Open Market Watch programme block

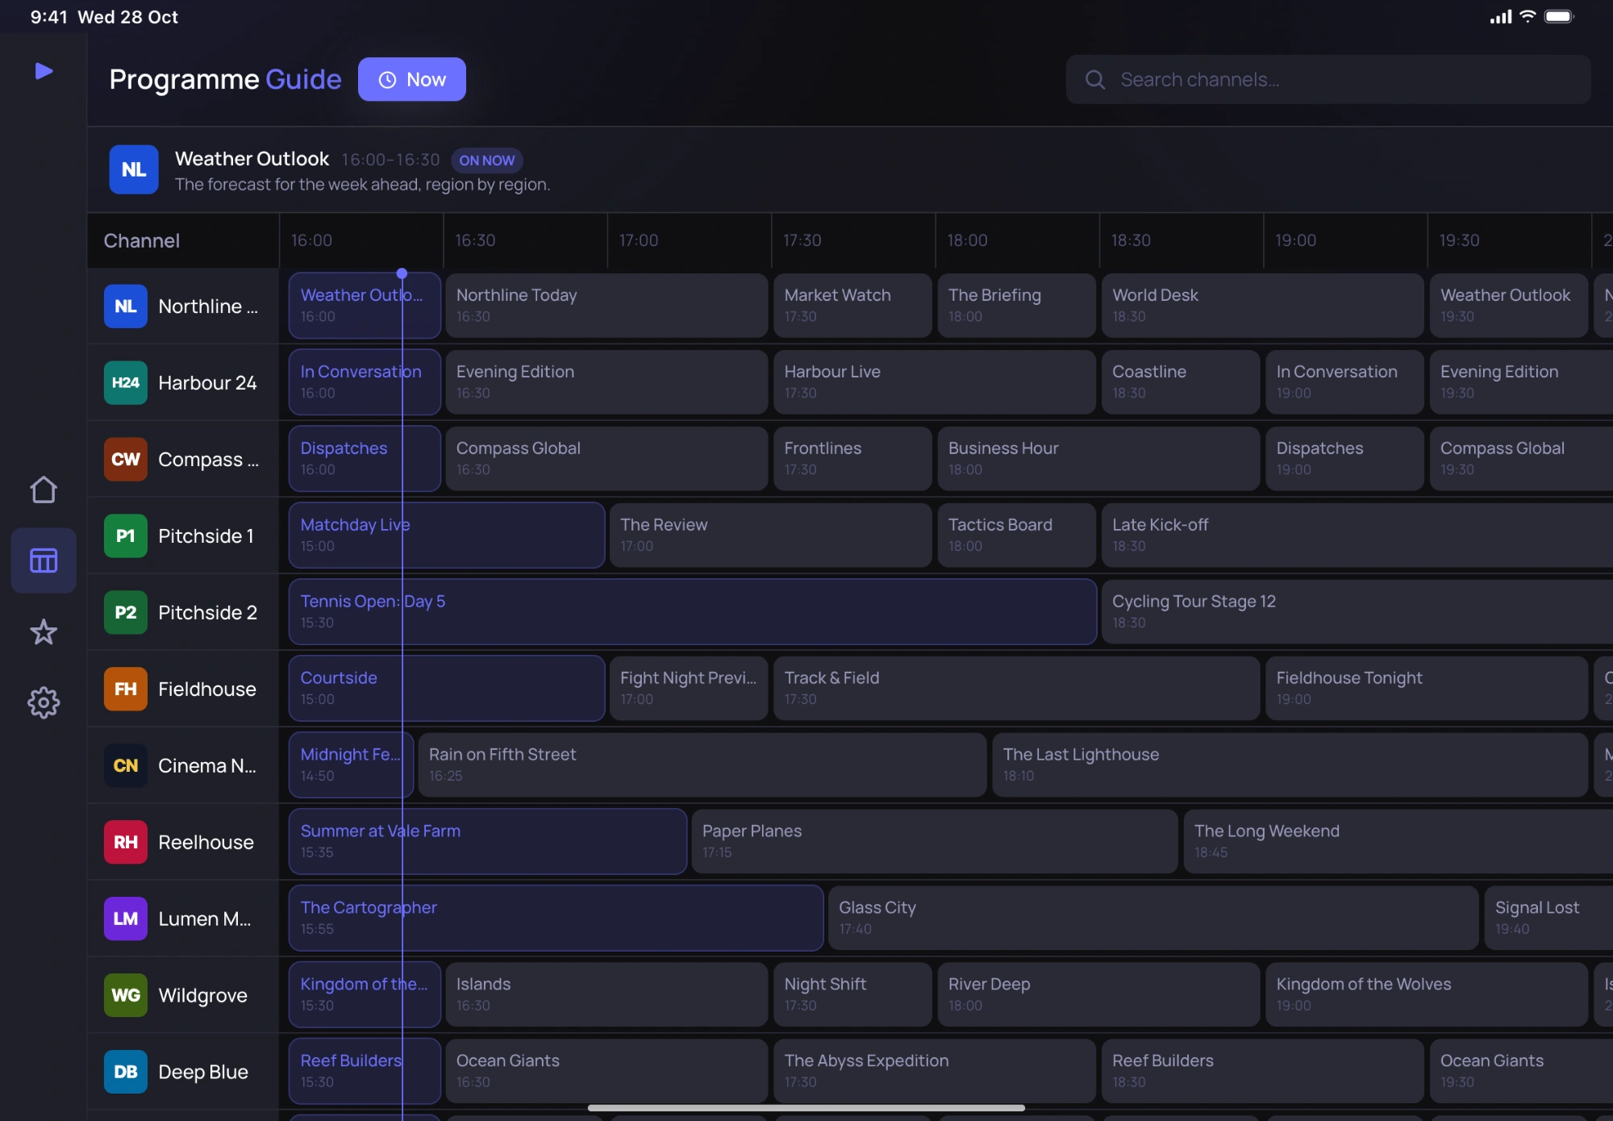click(852, 306)
